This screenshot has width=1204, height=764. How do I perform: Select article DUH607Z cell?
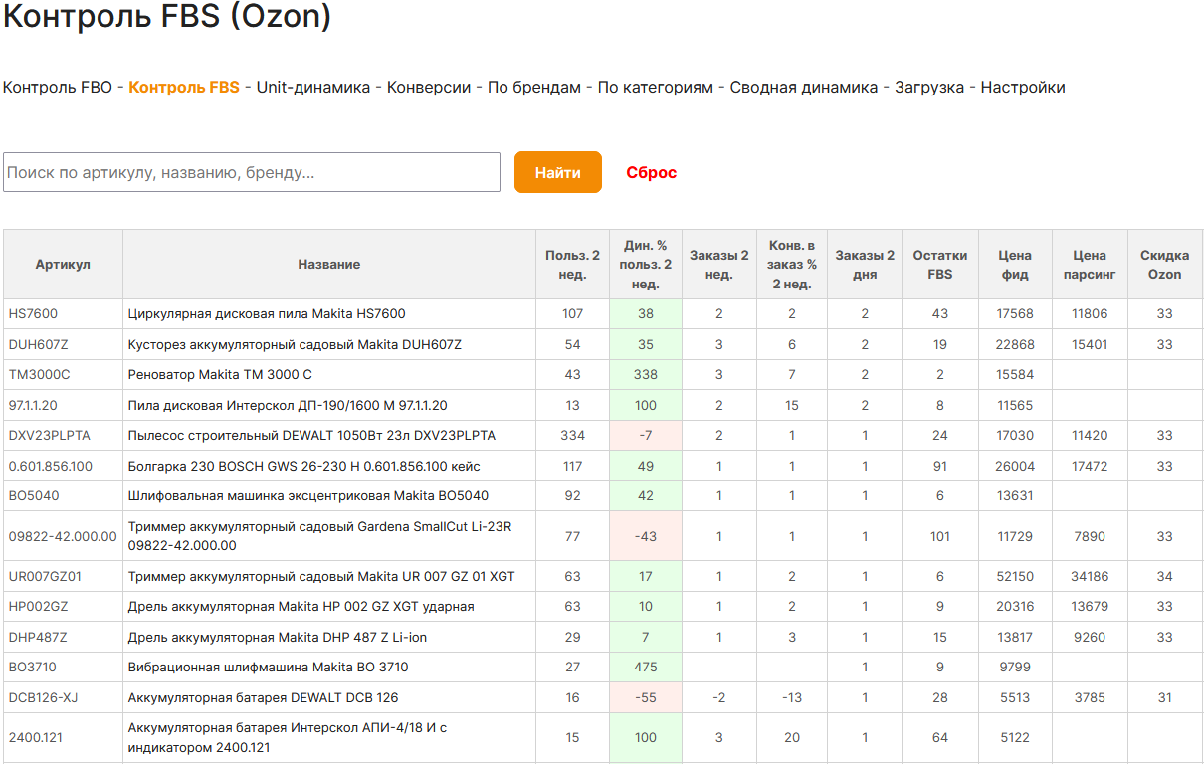pos(63,345)
